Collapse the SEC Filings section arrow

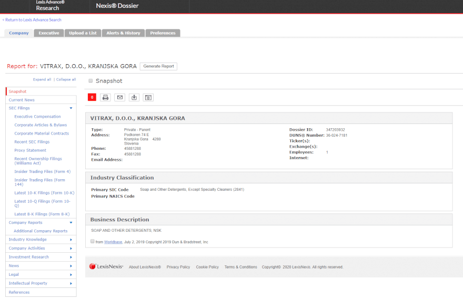(x=71, y=108)
